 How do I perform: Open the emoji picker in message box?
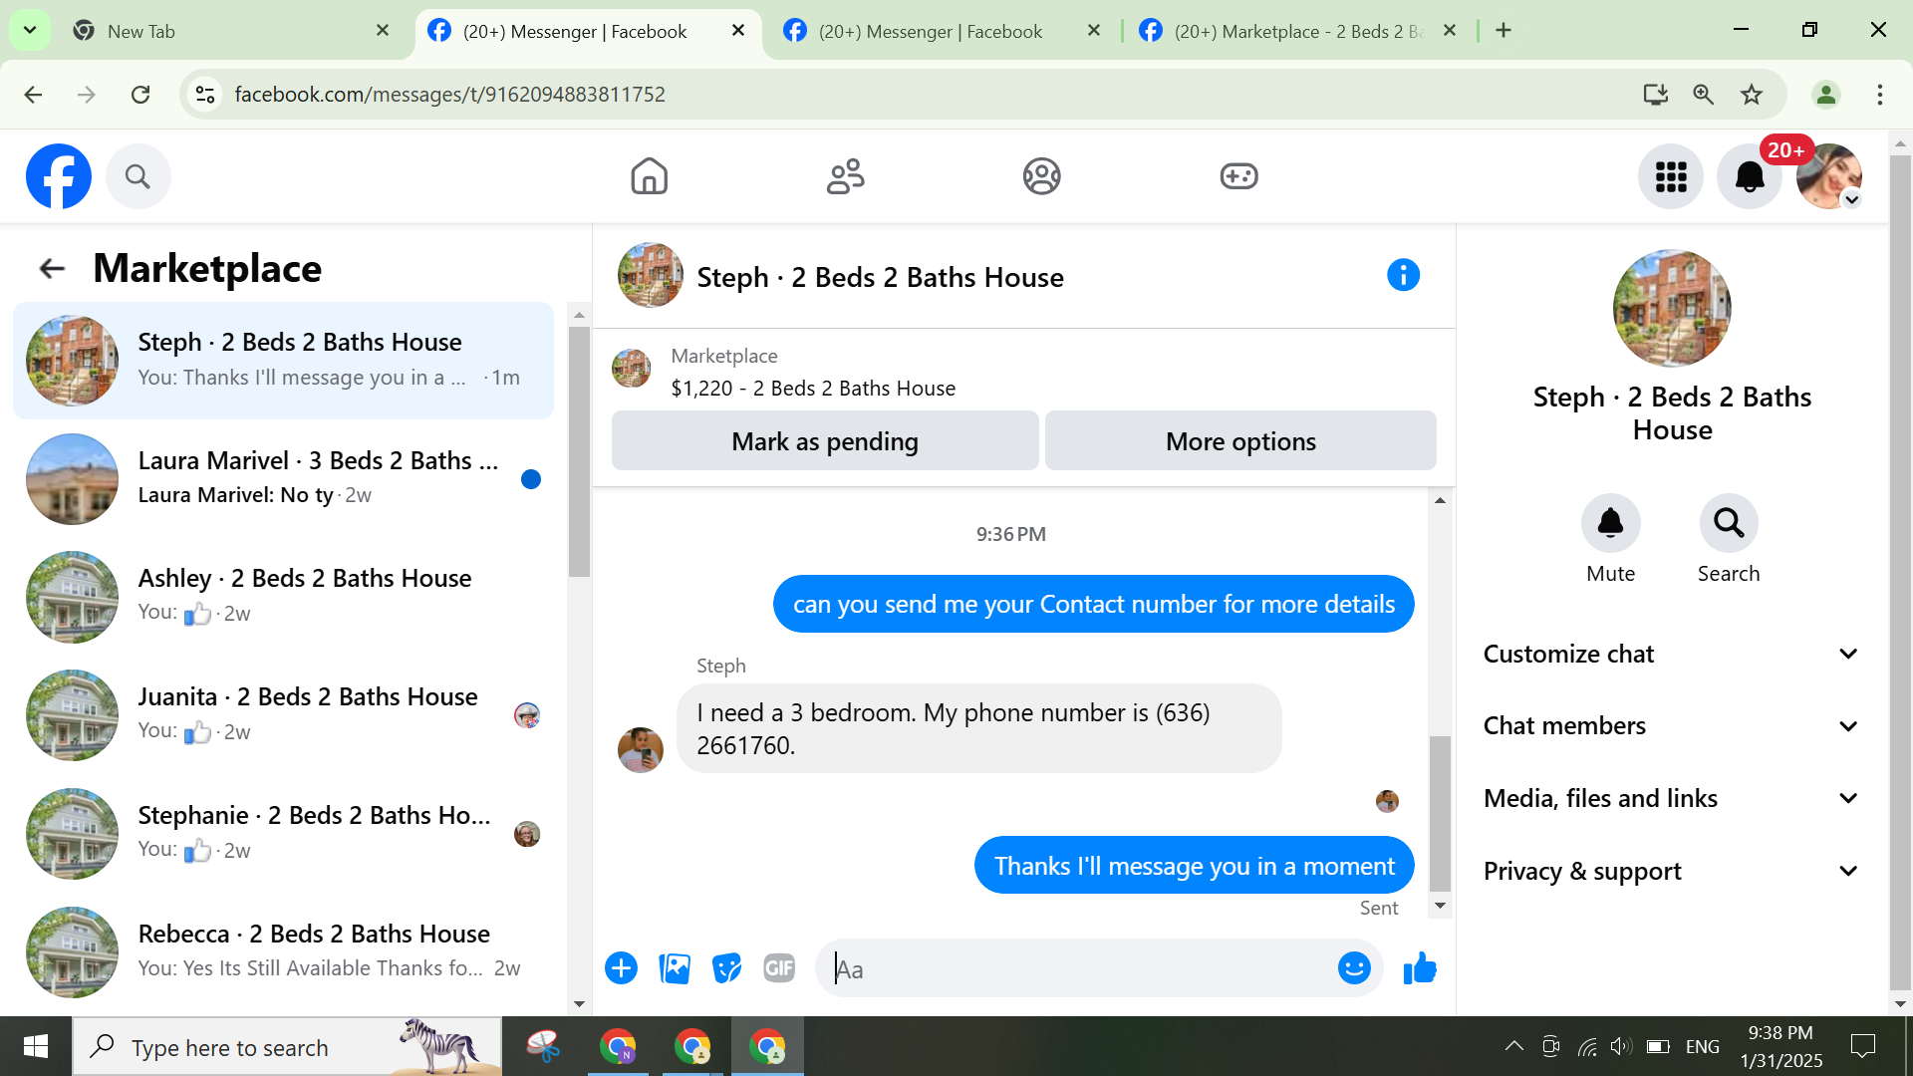coord(1354,967)
